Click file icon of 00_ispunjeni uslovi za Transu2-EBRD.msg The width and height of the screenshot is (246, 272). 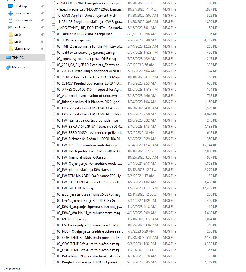click(53, 194)
